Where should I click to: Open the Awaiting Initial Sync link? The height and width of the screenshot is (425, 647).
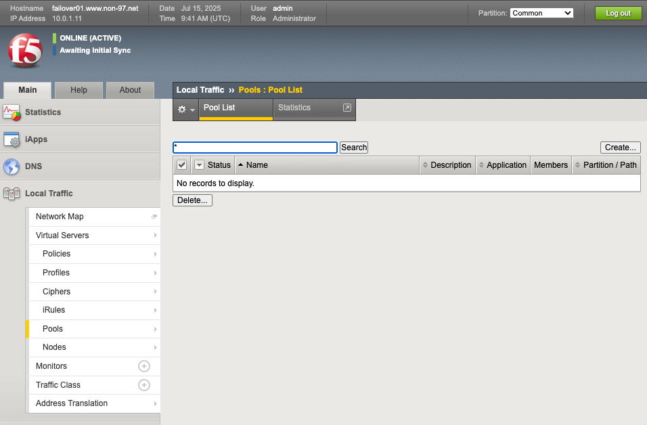coord(95,50)
